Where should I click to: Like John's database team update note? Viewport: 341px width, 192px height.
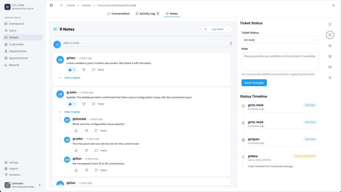click(x=72, y=104)
